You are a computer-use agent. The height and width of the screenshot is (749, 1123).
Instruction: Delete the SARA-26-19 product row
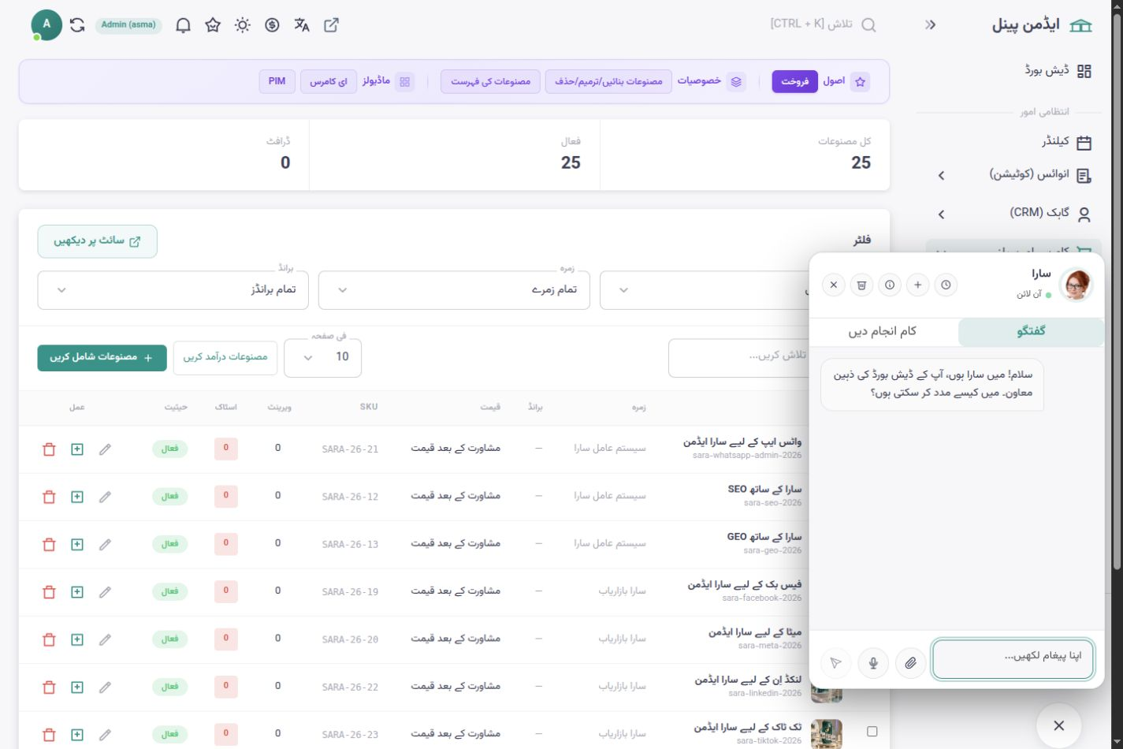click(49, 591)
